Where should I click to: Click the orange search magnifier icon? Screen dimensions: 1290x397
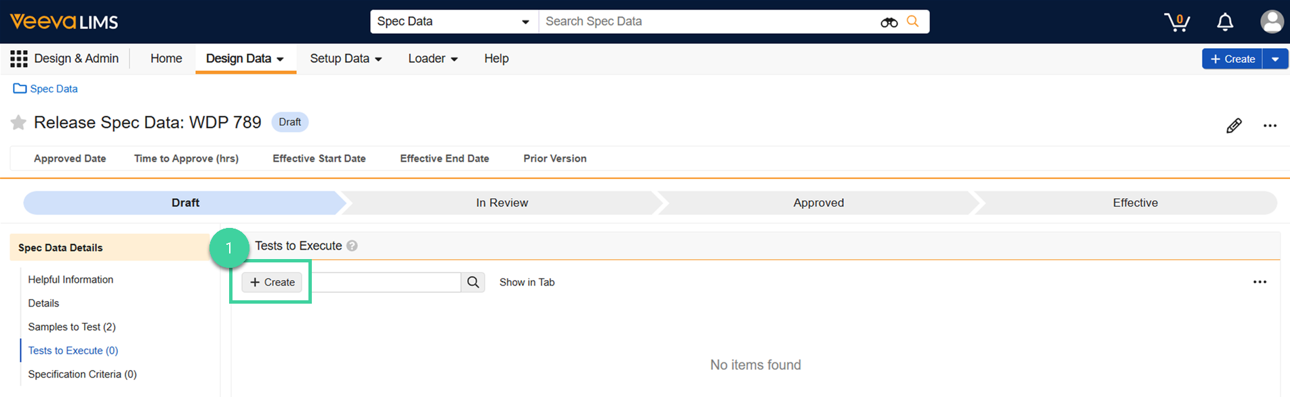pos(913,22)
